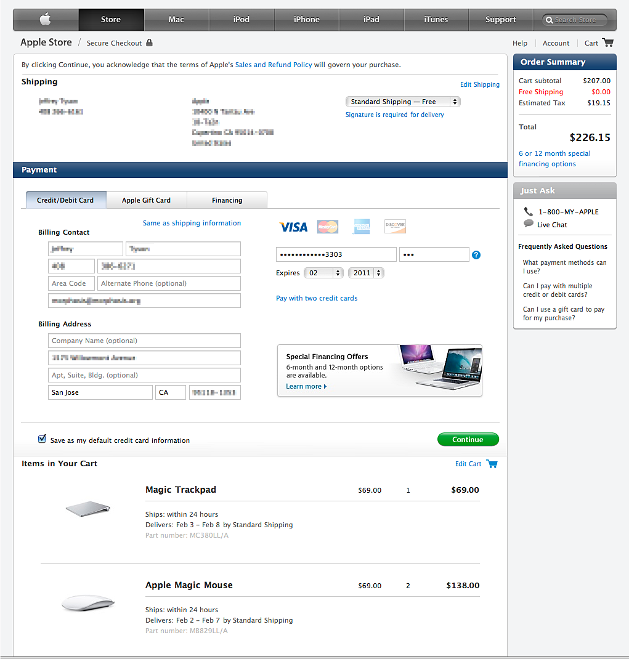Switch to the Apple Gift Card tab
This screenshot has height=659, width=629.
[x=147, y=200]
